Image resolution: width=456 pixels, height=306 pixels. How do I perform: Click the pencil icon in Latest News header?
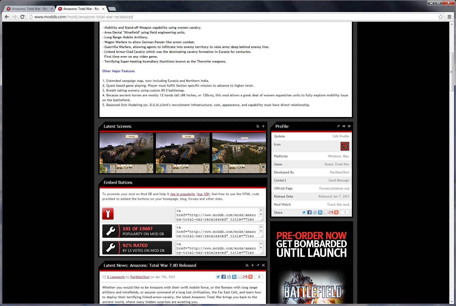[x=258, y=265]
